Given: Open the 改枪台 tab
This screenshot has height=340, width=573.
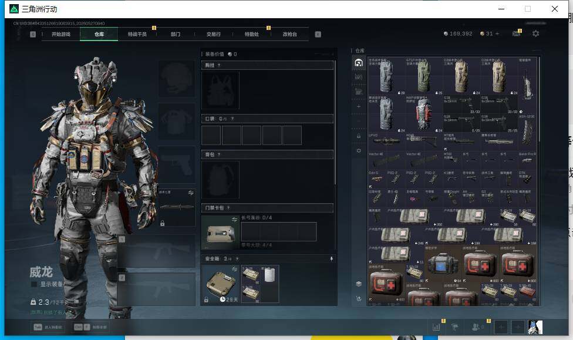Looking at the screenshot, I should pos(290,34).
